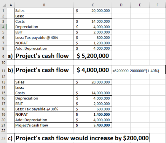Click 'EBIT' label in row 17
Image resolution: width=166 pixels, height=143 pixels.
click(44, 104)
